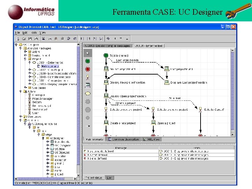
Task: Open the Tools menu
Action: 34,33
